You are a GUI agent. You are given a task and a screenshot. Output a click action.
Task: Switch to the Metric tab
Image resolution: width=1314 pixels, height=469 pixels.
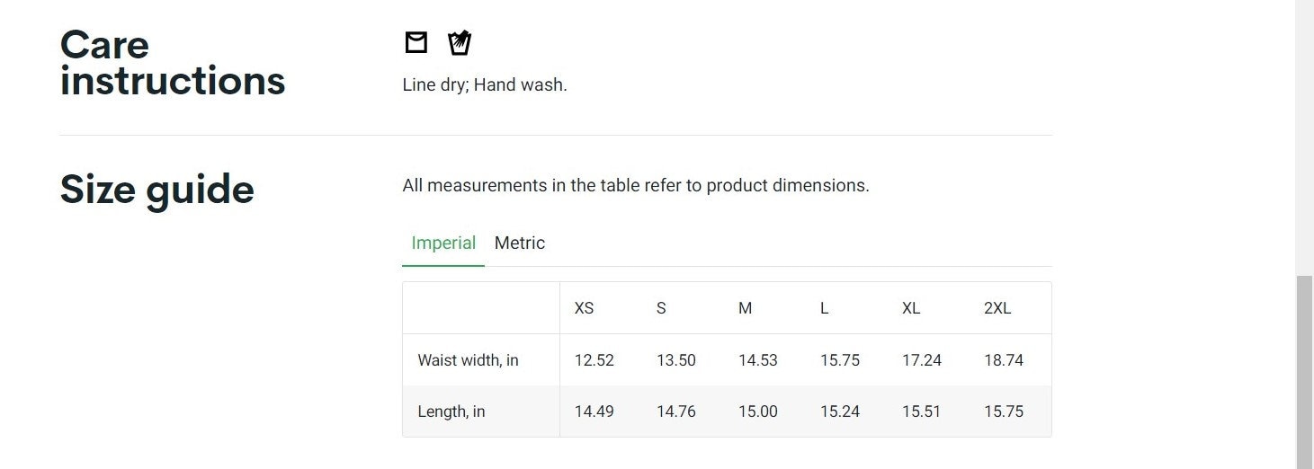[x=520, y=243]
